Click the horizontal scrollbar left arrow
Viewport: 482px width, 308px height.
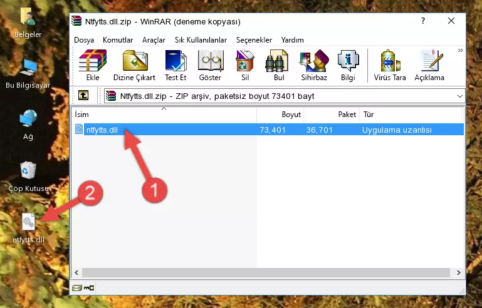point(76,272)
